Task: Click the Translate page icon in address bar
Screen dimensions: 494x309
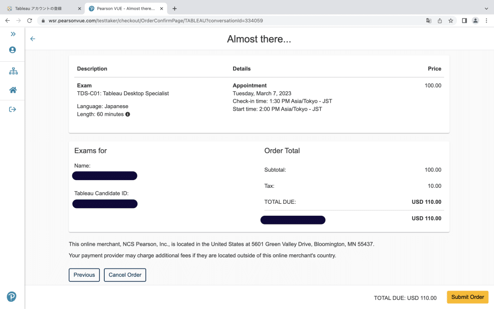Action: (428, 21)
